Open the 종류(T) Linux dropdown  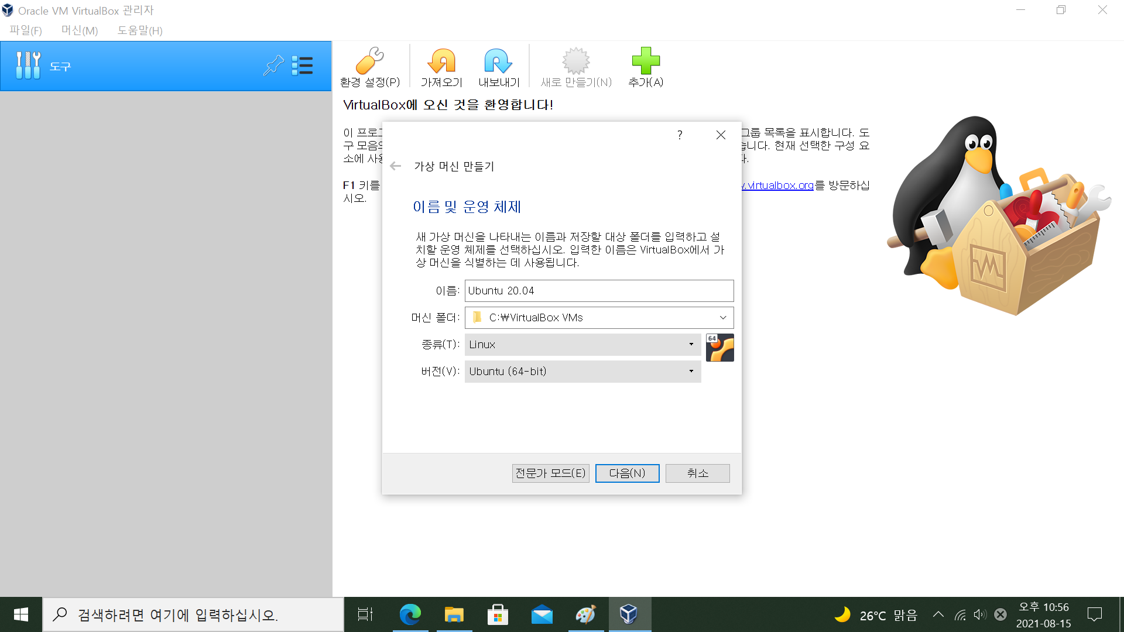[x=582, y=345]
